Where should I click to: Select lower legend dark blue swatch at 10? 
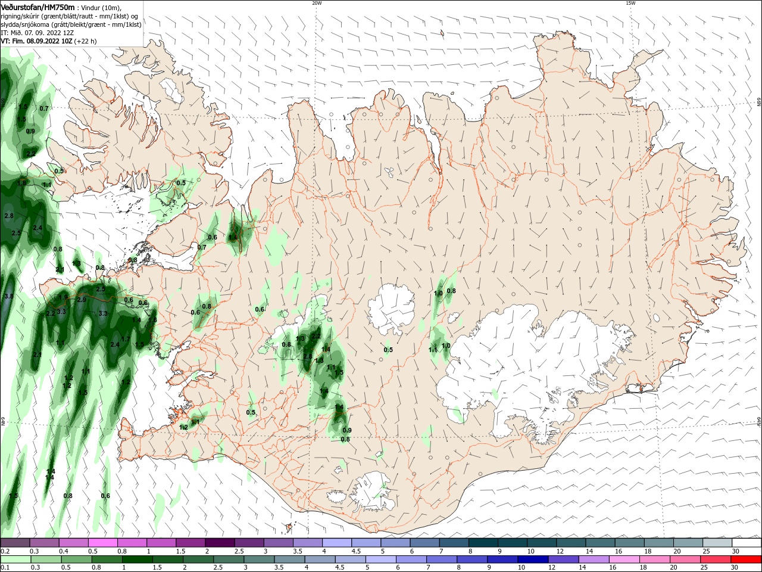tap(533, 559)
